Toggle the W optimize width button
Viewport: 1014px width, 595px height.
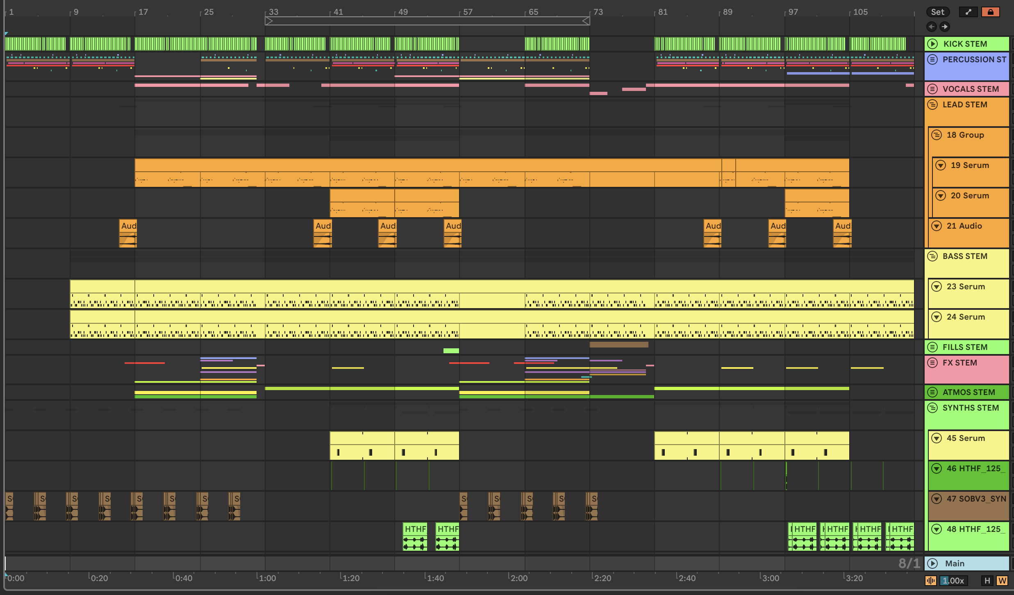[1002, 581]
